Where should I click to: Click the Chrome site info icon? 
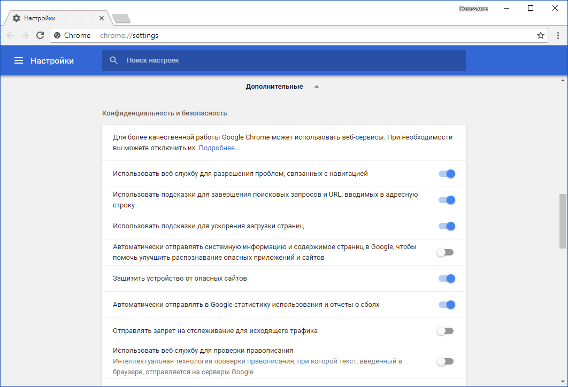coord(58,35)
